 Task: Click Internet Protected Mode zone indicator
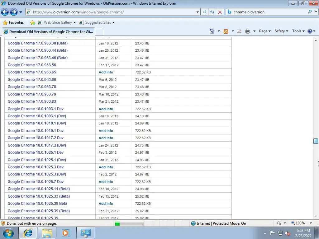point(218,223)
